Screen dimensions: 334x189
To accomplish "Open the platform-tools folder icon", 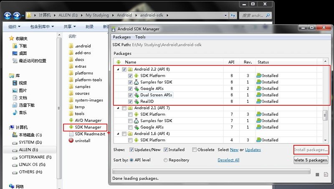I will tap(71, 80).
